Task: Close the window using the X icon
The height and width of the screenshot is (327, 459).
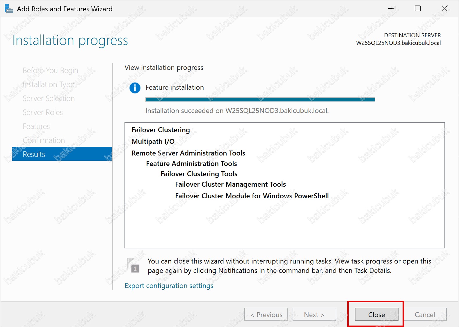Action: coord(444,9)
